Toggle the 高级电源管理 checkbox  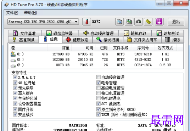[99, 88]
